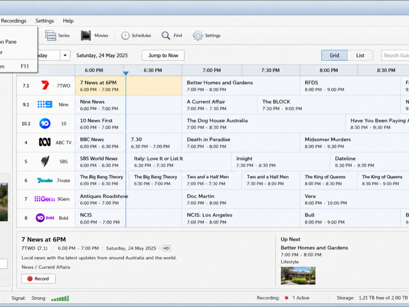409x307 pixels.
Task: Open the Recordings menu
Action: pyautogui.click(x=14, y=20)
